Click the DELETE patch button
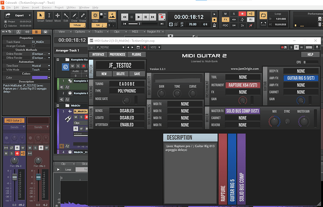This screenshot has height=207, width=323. [120, 74]
